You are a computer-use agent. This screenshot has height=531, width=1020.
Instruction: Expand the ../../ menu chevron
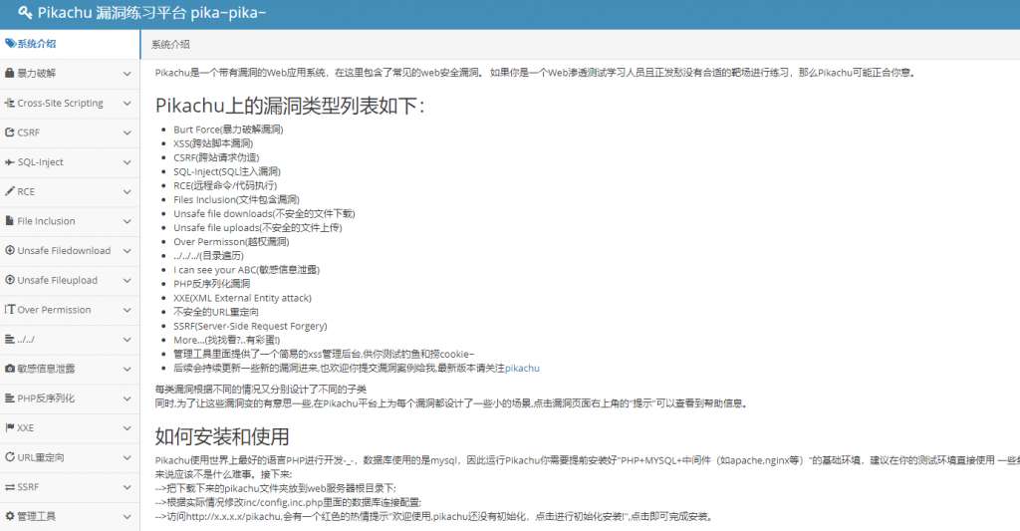(127, 339)
